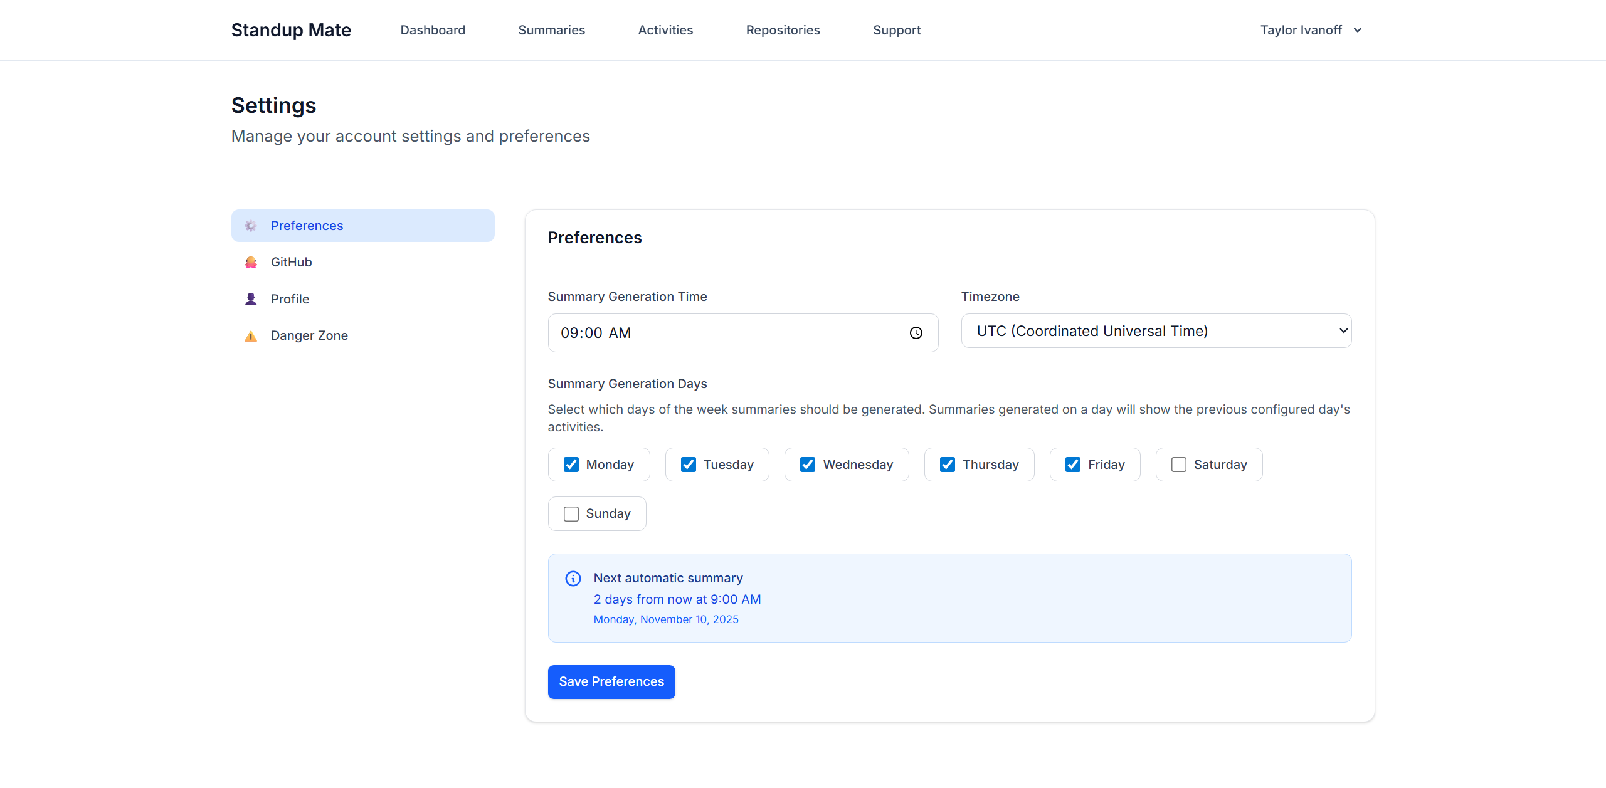1606x788 pixels.
Task: Open the Timezone dropdown
Action: tap(1156, 331)
